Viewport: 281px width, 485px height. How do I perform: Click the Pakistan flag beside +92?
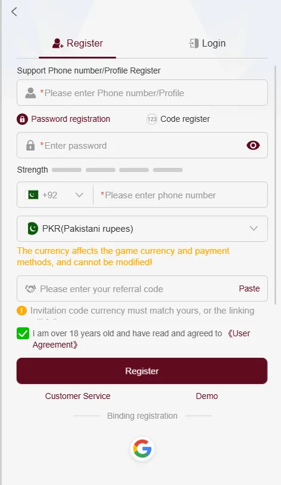[x=32, y=195]
